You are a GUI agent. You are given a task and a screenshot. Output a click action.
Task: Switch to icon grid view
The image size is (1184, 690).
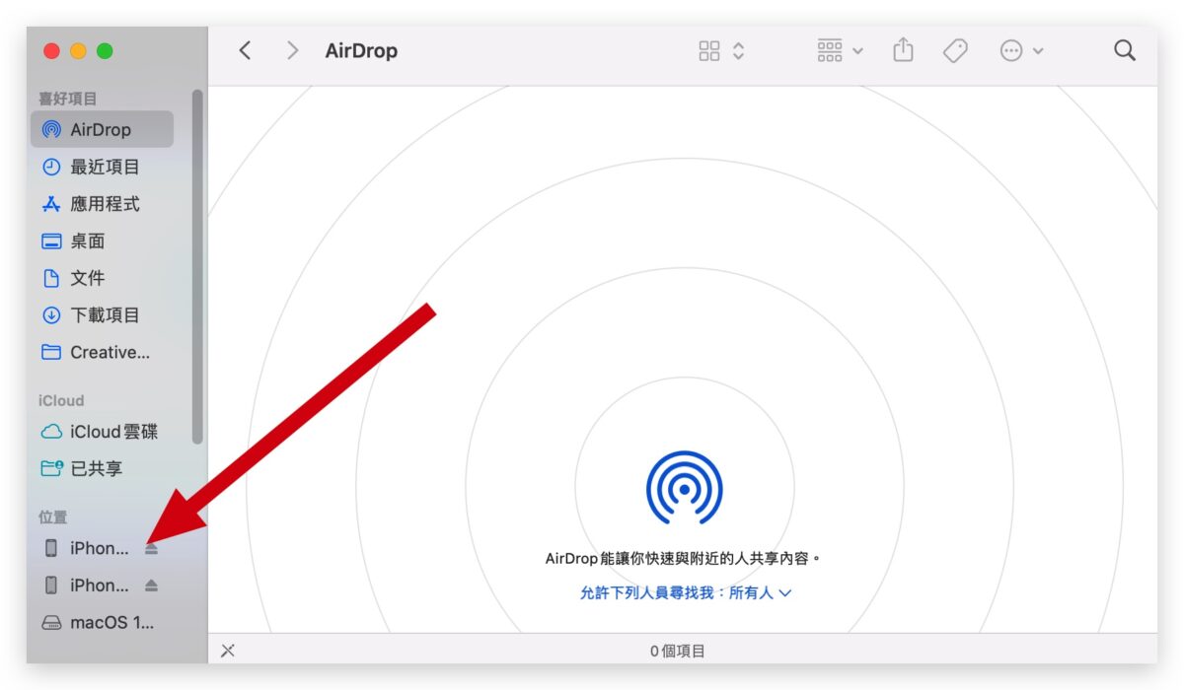709,51
